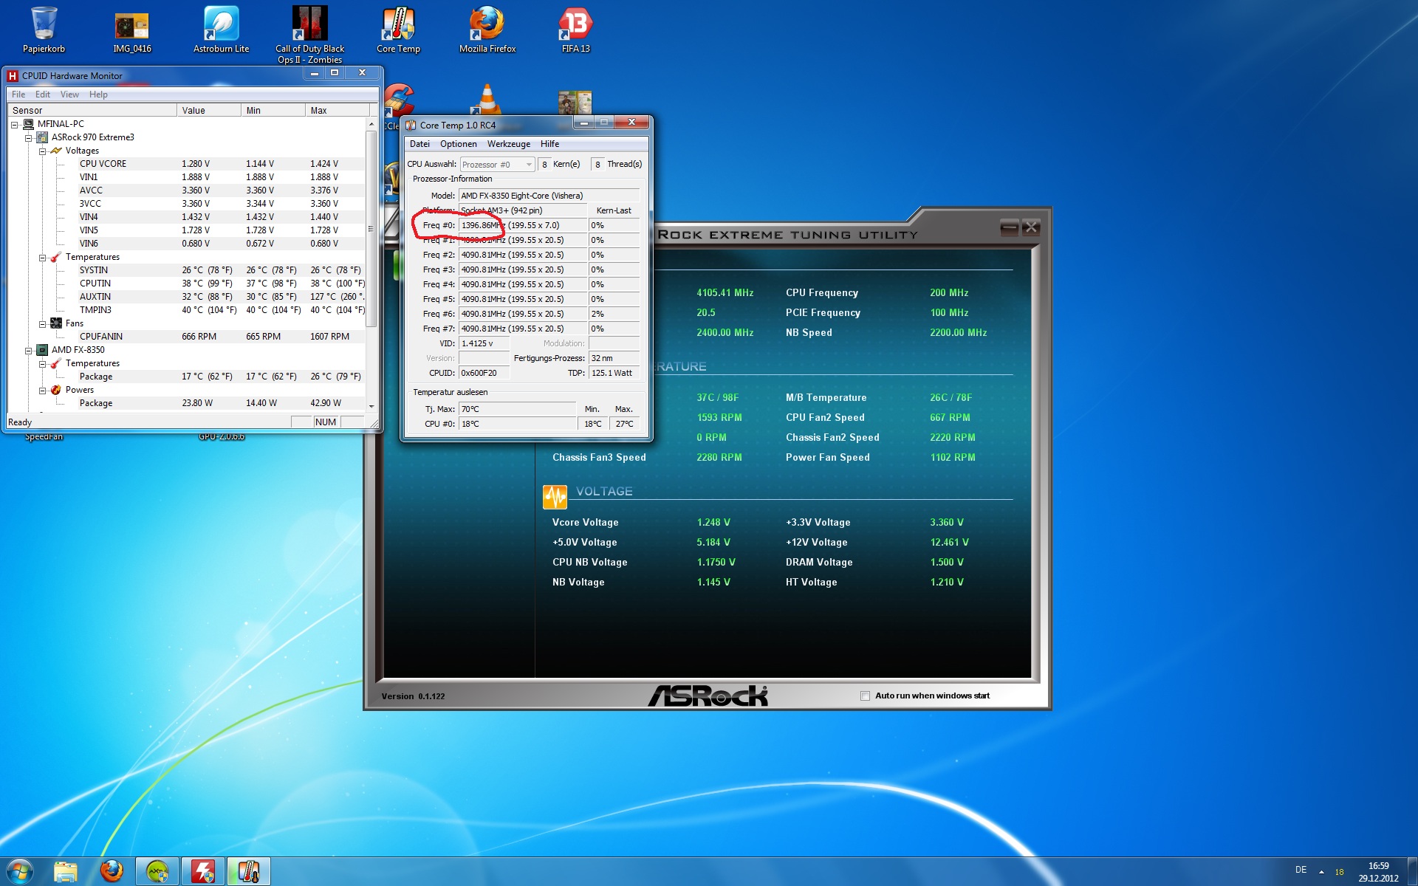Open the Werkzeuge menu in Core Temp
Image resolution: width=1418 pixels, height=886 pixels.
508,144
